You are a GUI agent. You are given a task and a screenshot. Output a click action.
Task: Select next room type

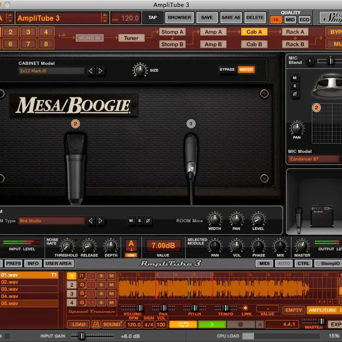pos(100,221)
